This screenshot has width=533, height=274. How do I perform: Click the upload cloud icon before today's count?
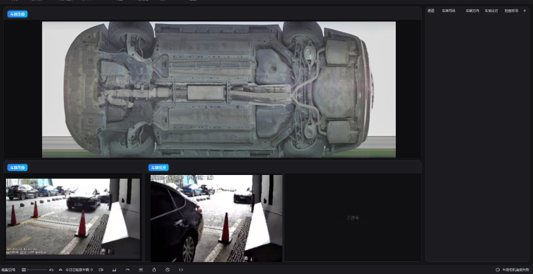point(61,270)
